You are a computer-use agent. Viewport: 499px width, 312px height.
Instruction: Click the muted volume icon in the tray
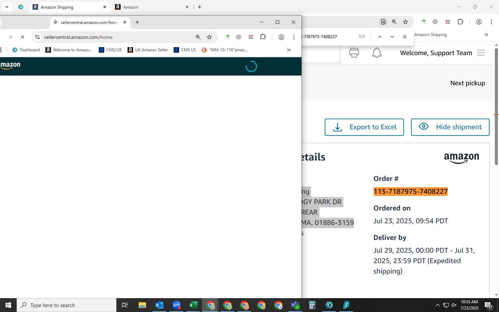click(x=454, y=305)
